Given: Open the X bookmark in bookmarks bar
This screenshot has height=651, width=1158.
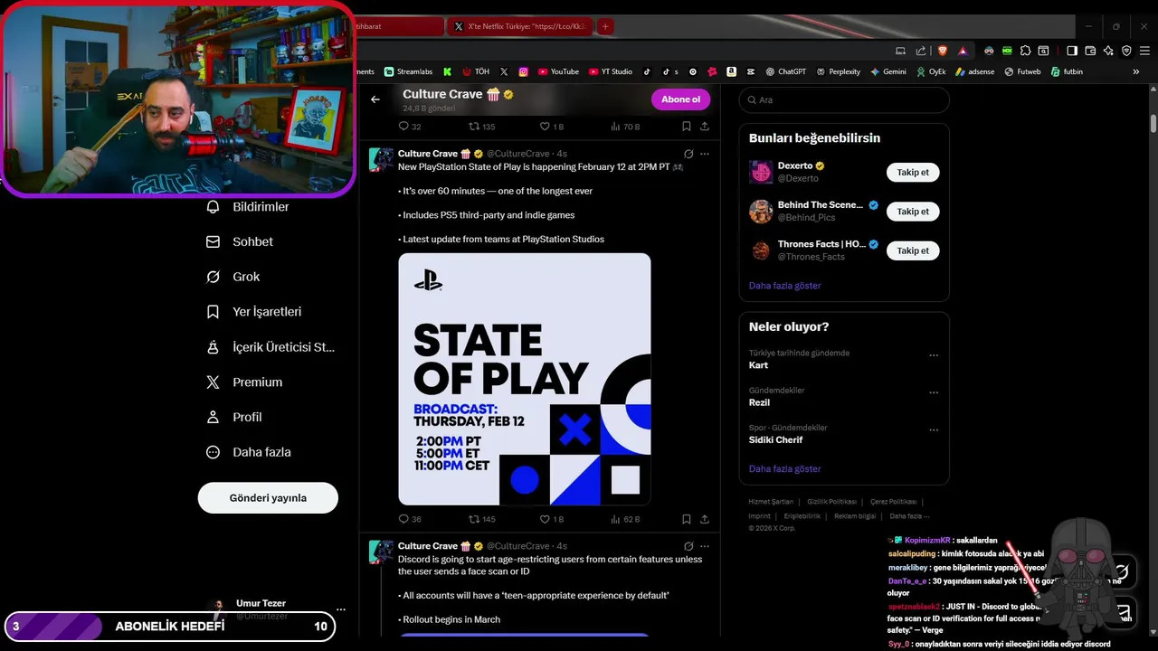Looking at the screenshot, I should [504, 71].
